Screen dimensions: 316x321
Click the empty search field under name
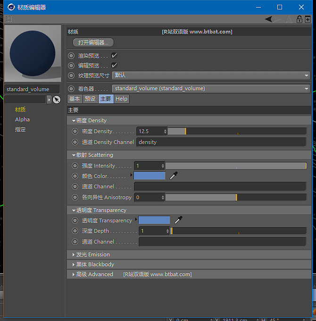[25, 100]
